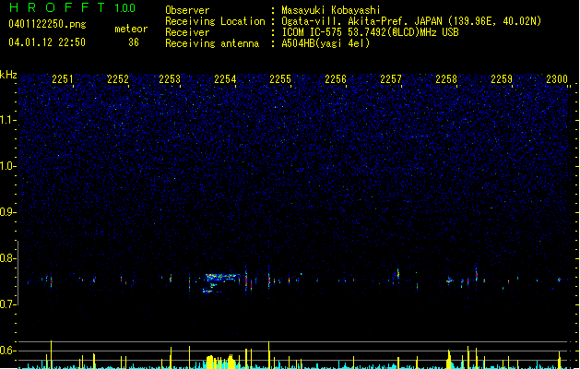
Task: Click the Receiving antenna label
Action: pyautogui.click(x=212, y=43)
